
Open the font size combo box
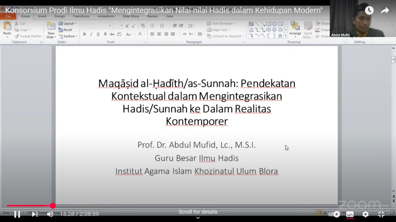click(118, 26)
